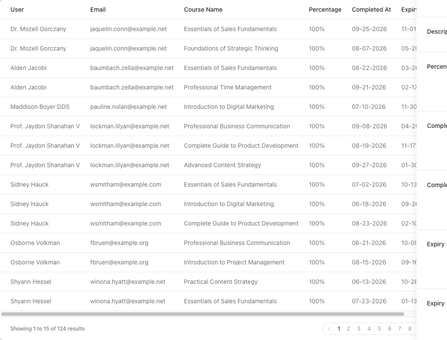Screen dimensions: 447x340
Task: Click the Email column header
Action: [98, 10]
